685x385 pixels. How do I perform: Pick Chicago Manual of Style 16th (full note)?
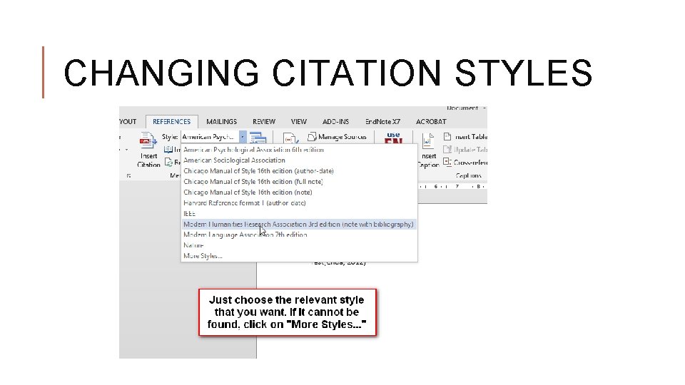[x=299, y=182]
